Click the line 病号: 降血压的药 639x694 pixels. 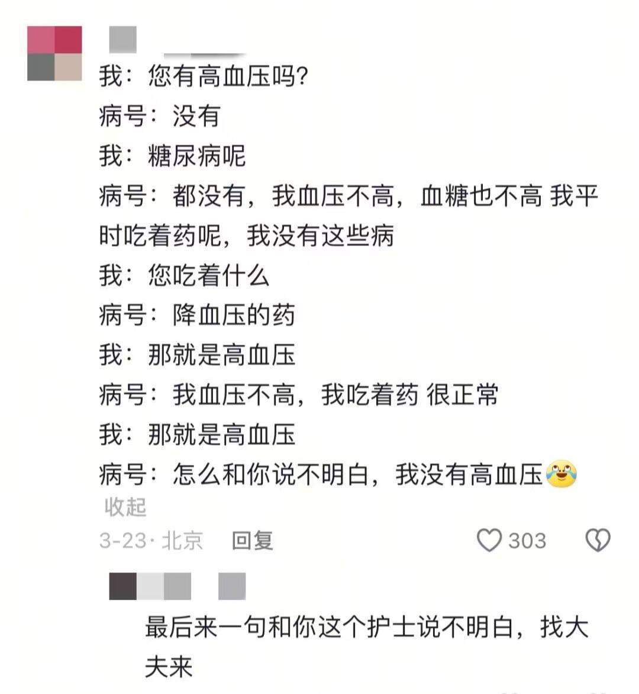[197, 315]
